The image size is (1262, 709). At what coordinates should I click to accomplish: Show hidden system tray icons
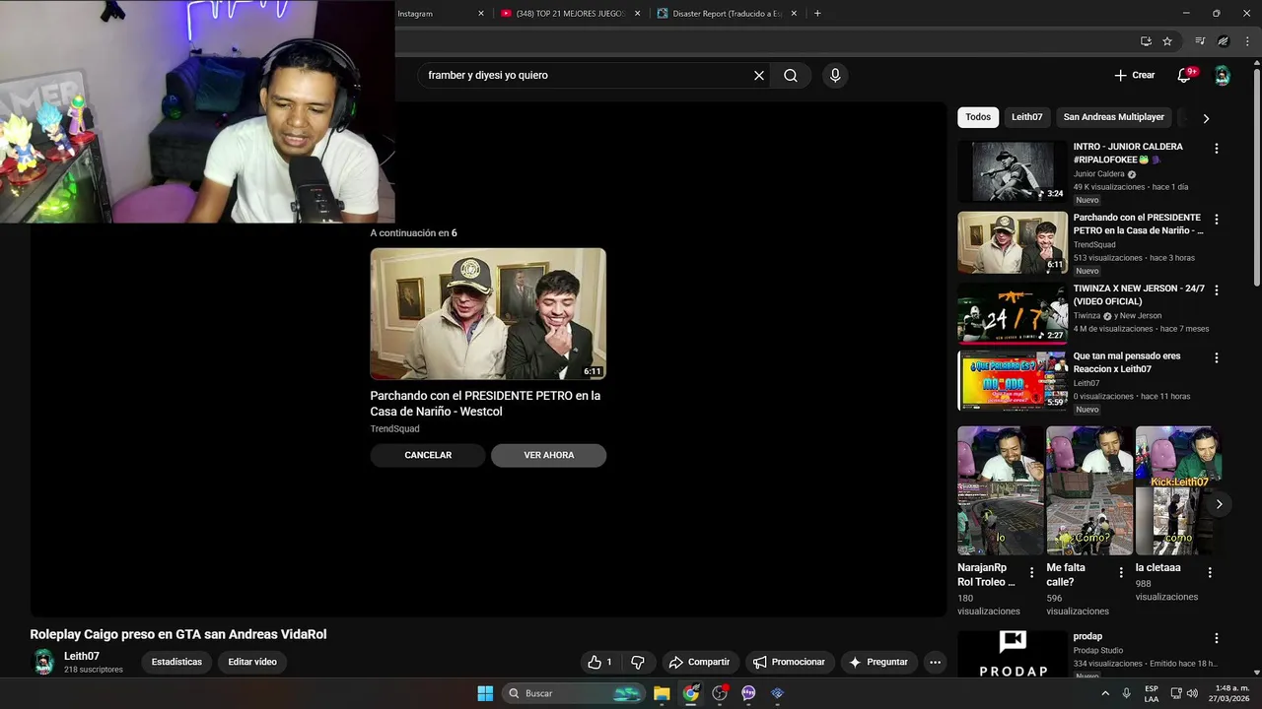pyautogui.click(x=1105, y=693)
